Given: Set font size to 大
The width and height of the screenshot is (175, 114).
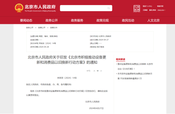Looking at the screenshot, I should tap(94, 71).
